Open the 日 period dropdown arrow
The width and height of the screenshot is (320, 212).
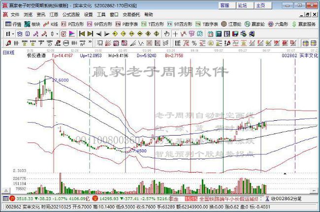pos(13,34)
